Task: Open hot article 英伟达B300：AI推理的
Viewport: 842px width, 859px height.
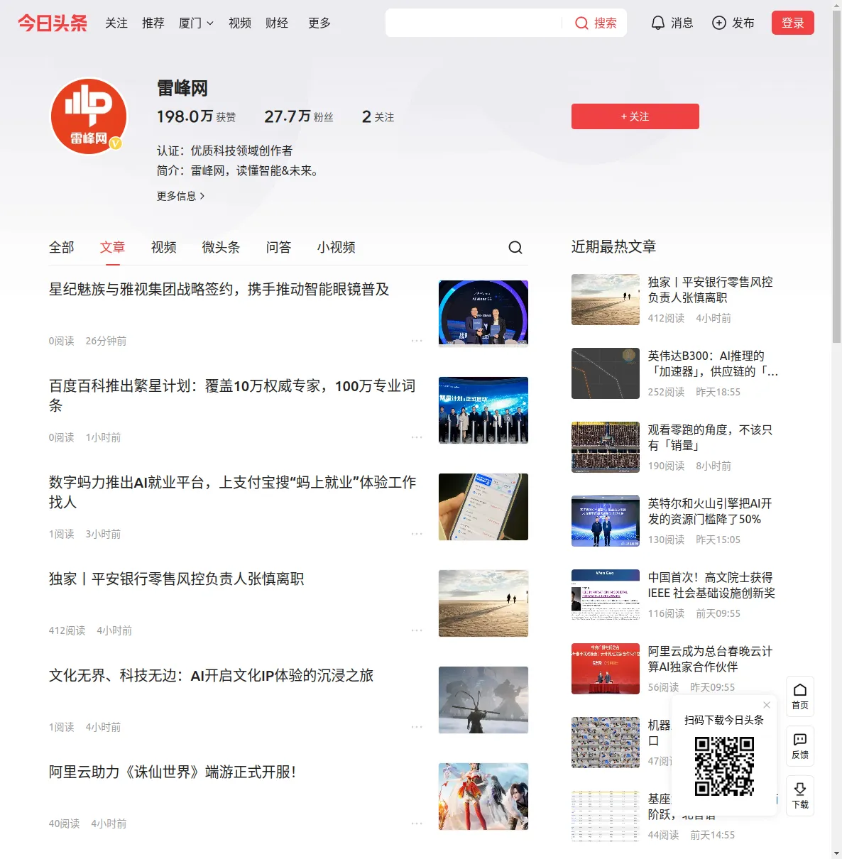Action: (x=713, y=363)
